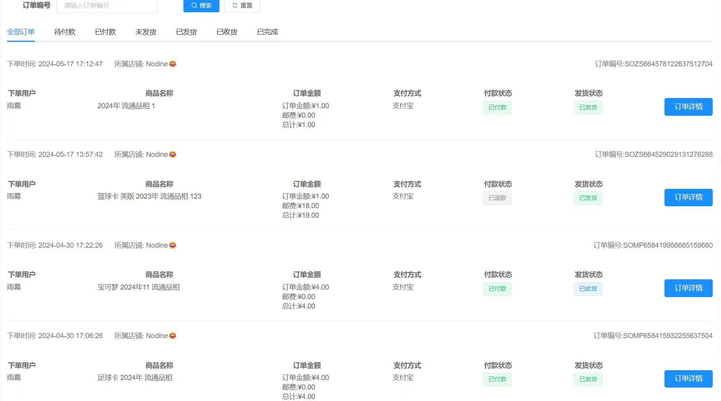Click 已发货 tag of 足球卡 2024年 order

pyautogui.click(x=588, y=379)
